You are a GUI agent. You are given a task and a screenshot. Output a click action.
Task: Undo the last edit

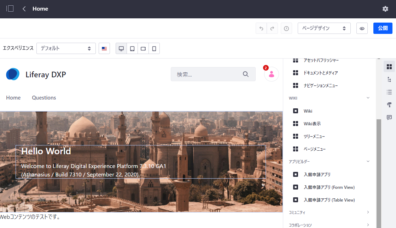tap(261, 28)
